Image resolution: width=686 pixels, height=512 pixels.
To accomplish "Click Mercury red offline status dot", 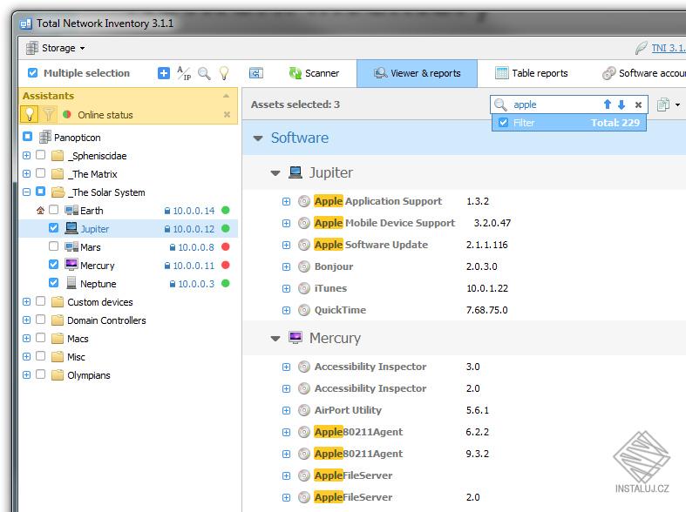I will (x=226, y=265).
